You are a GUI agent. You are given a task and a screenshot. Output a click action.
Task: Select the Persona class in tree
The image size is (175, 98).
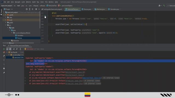[19, 38]
